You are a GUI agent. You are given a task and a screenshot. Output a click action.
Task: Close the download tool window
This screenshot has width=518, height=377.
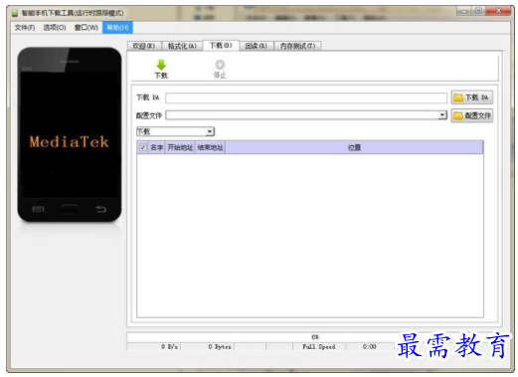coord(498,12)
